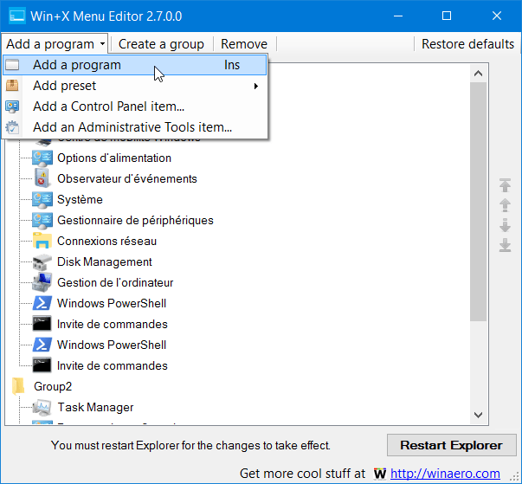The width and height of the screenshot is (522, 484).
Task: Move item up one position arrow
Action: coord(505,205)
